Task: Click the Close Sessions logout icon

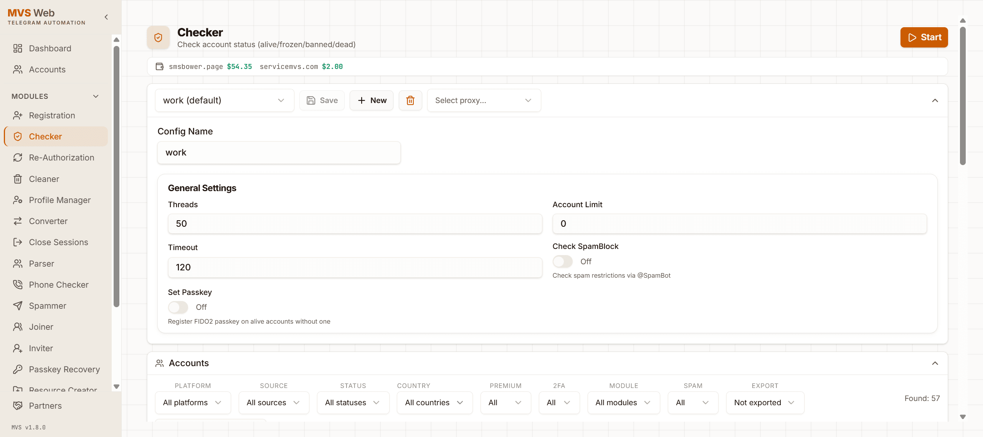Action: click(x=18, y=242)
